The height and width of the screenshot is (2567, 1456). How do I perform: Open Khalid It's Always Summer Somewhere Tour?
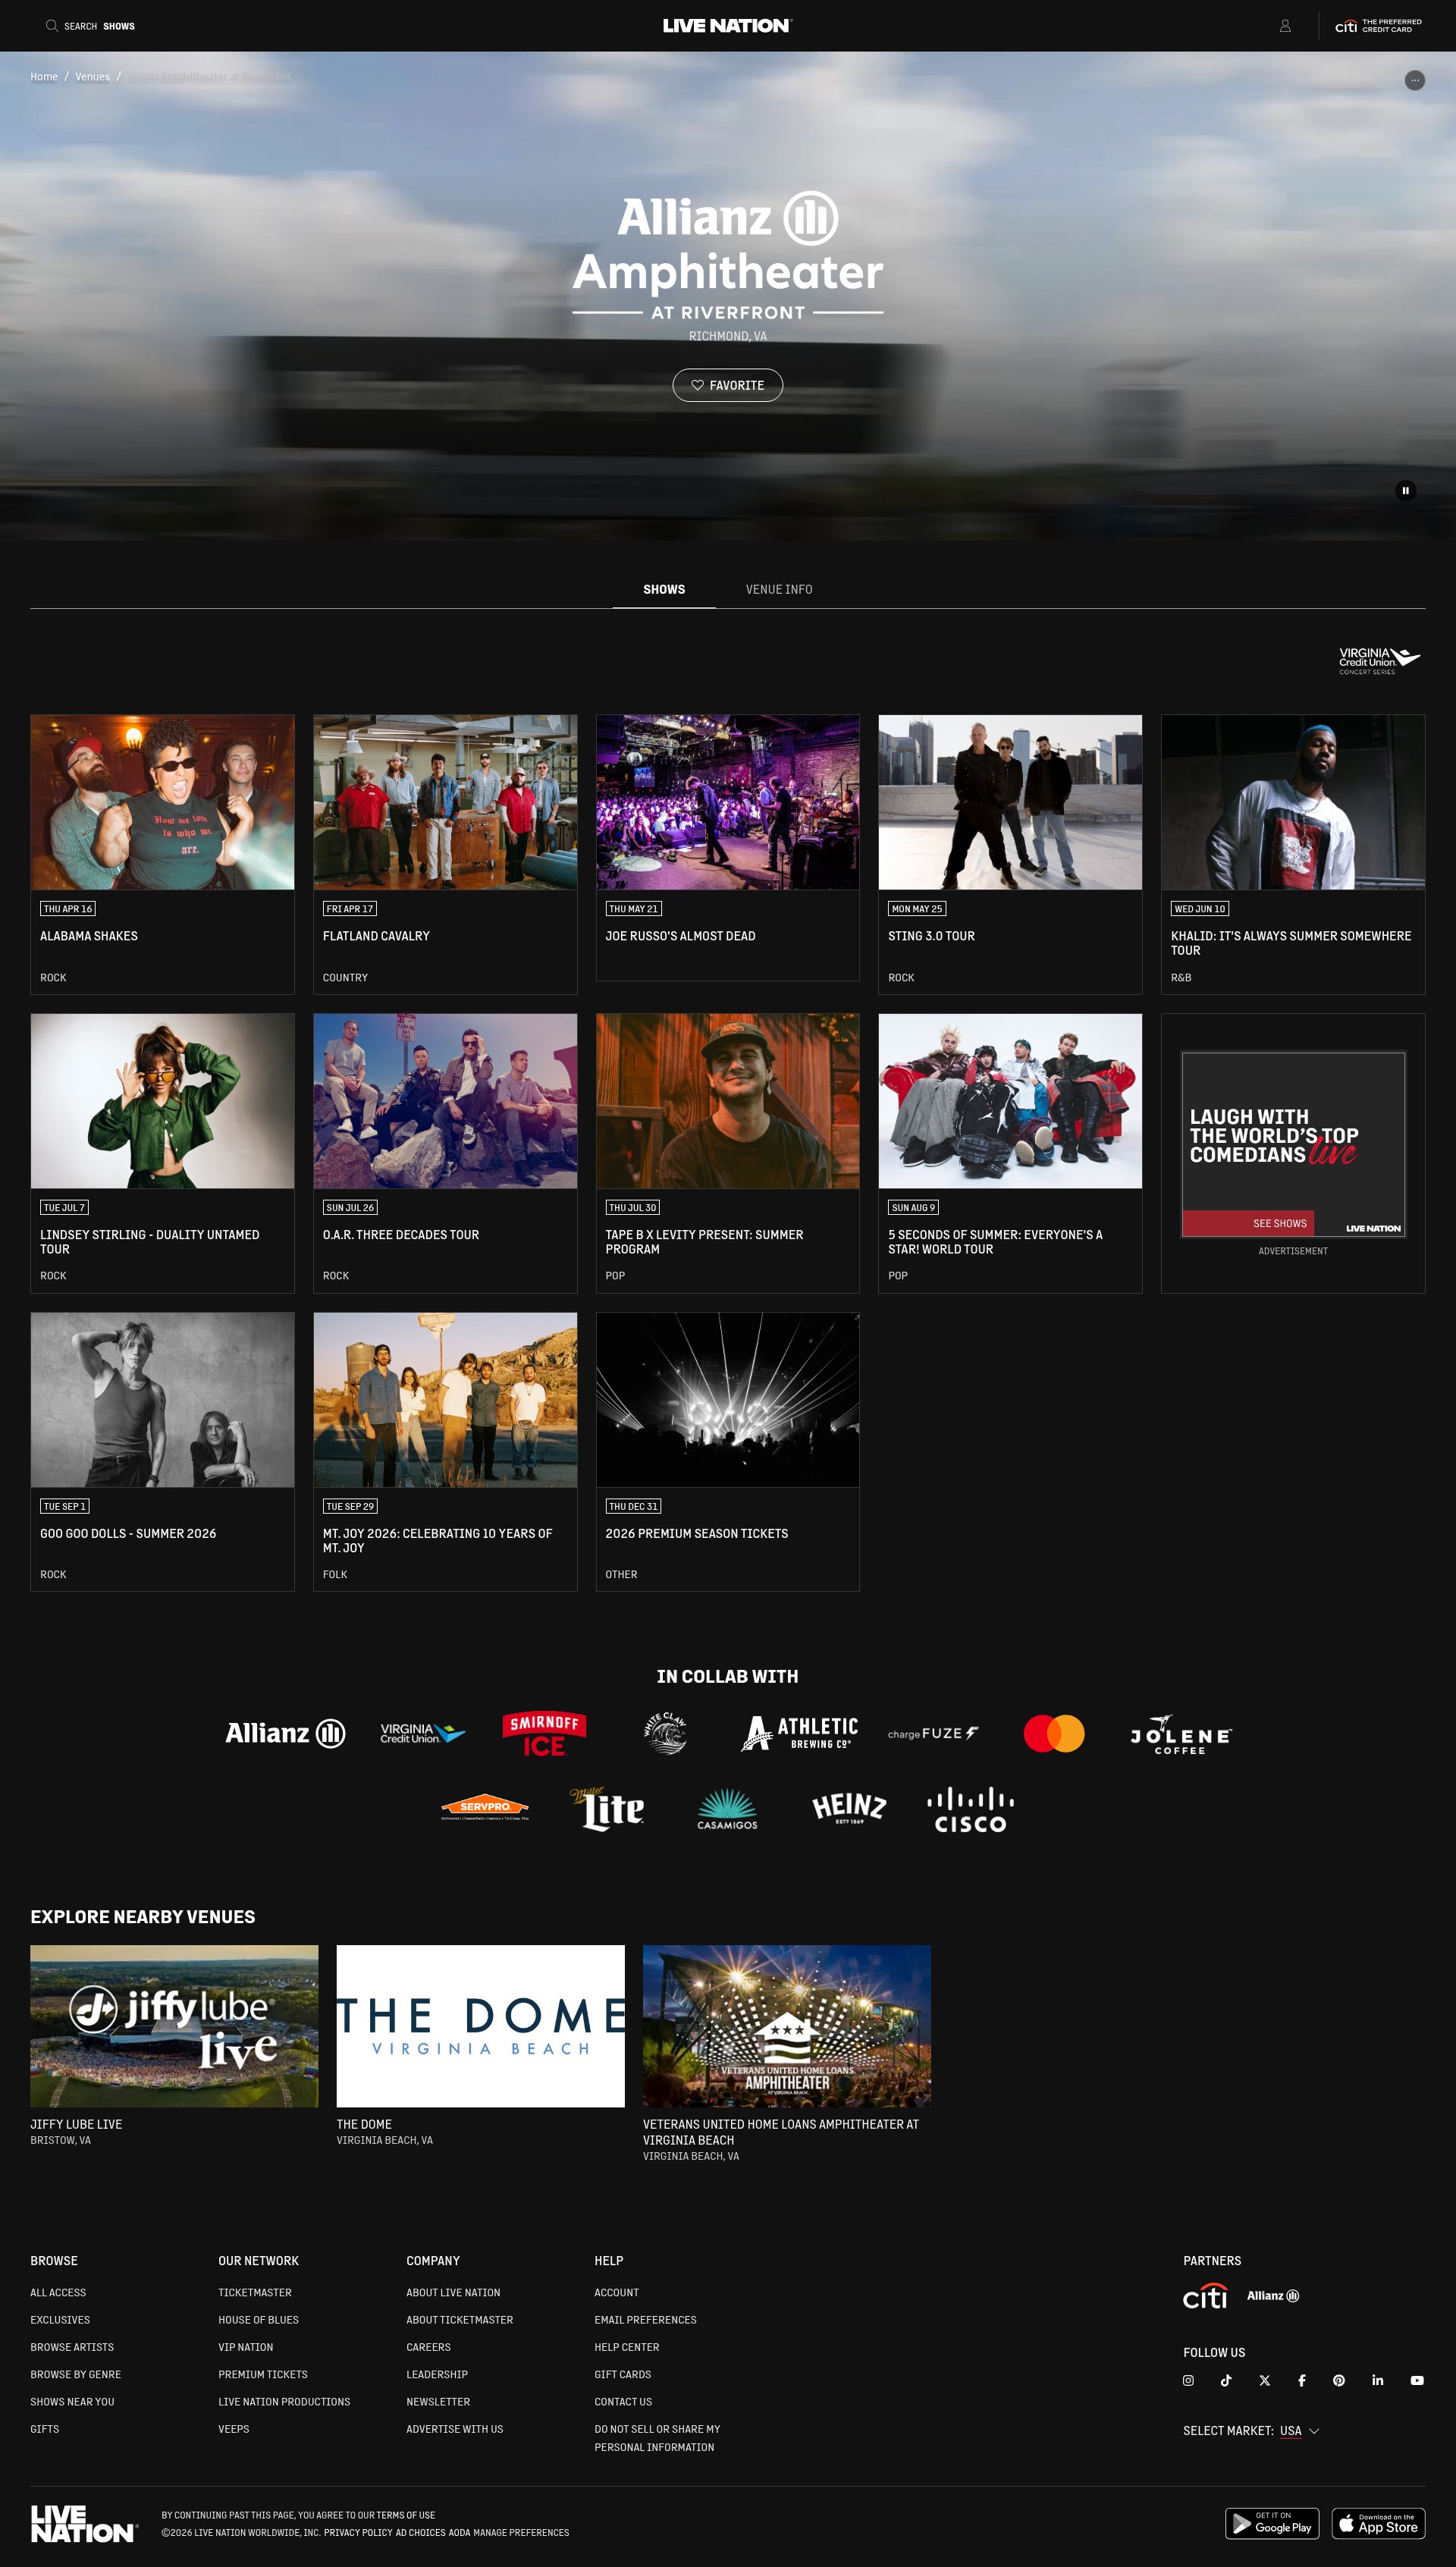pyautogui.click(x=1293, y=854)
